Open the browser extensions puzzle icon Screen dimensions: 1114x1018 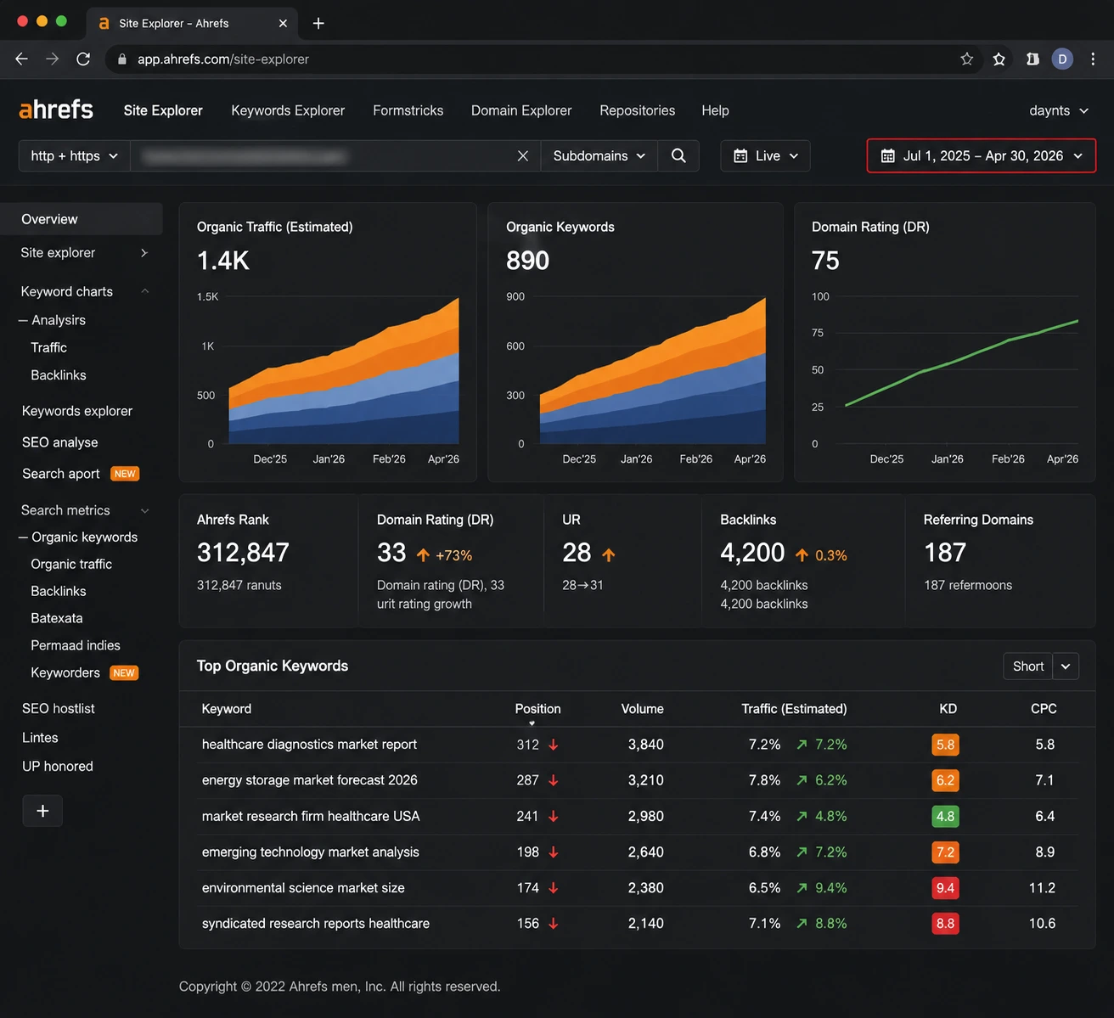(1032, 59)
